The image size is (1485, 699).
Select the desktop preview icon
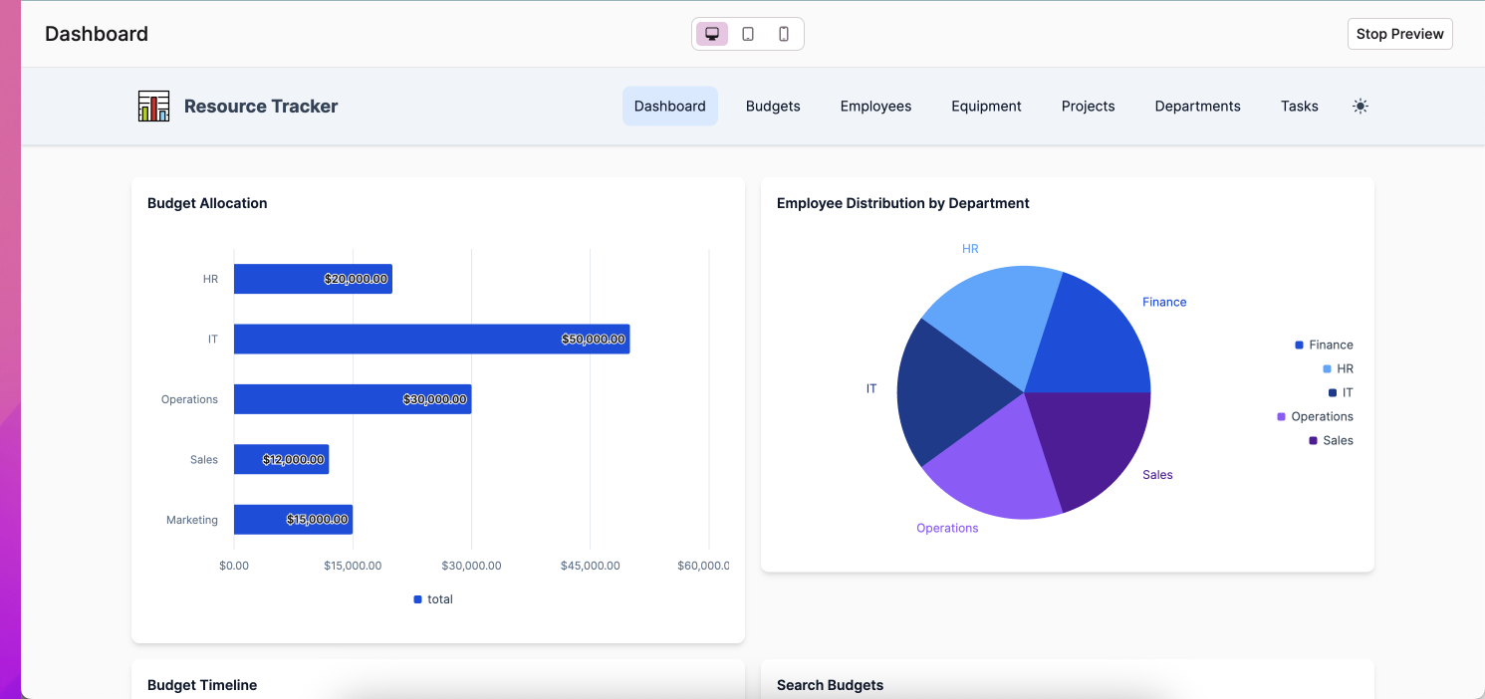[712, 34]
